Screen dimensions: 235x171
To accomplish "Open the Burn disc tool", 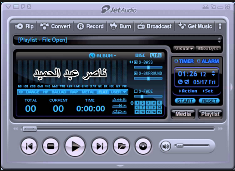I will click(x=121, y=26).
